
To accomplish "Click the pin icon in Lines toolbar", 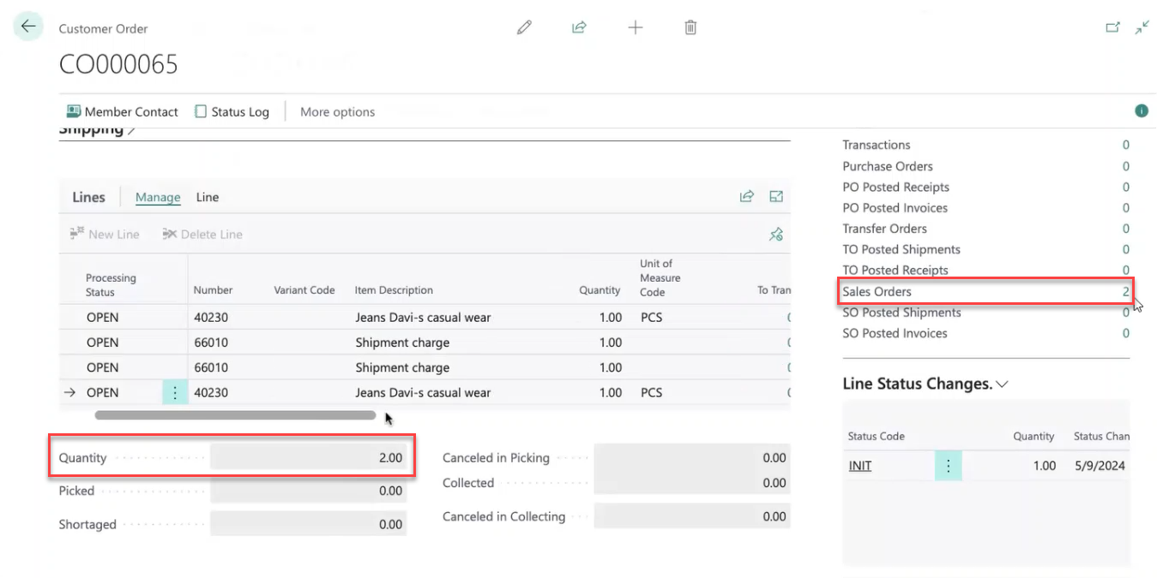I will click(776, 234).
